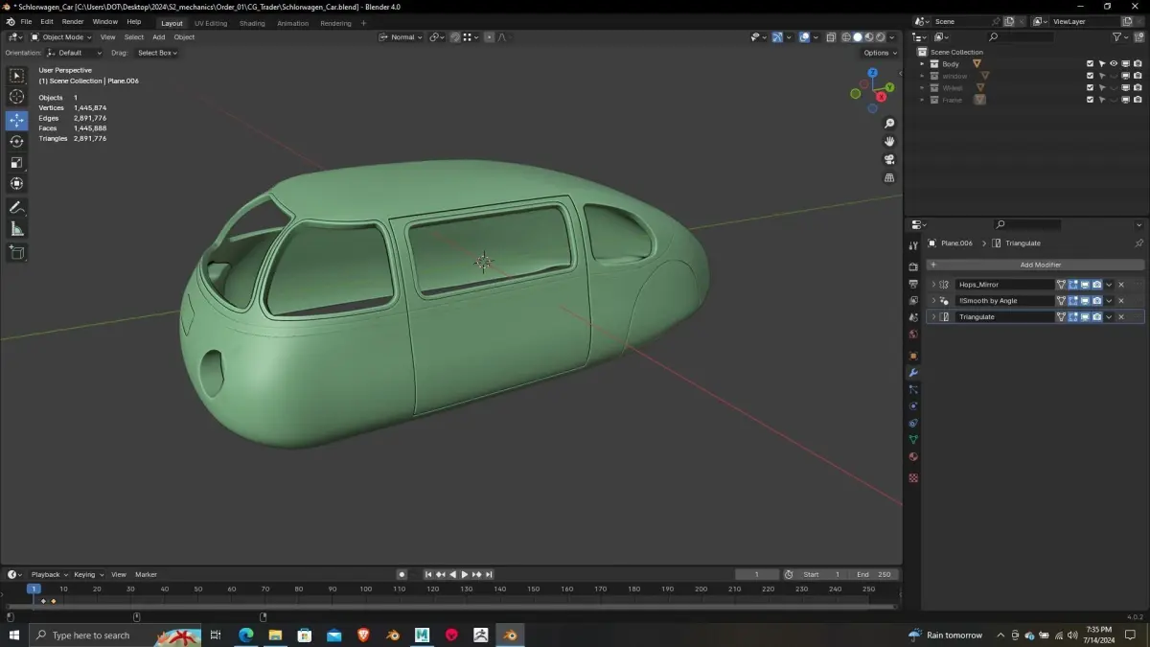The height and width of the screenshot is (647, 1150).
Task: Click the Add Modifier button
Action: (1040, 265)
